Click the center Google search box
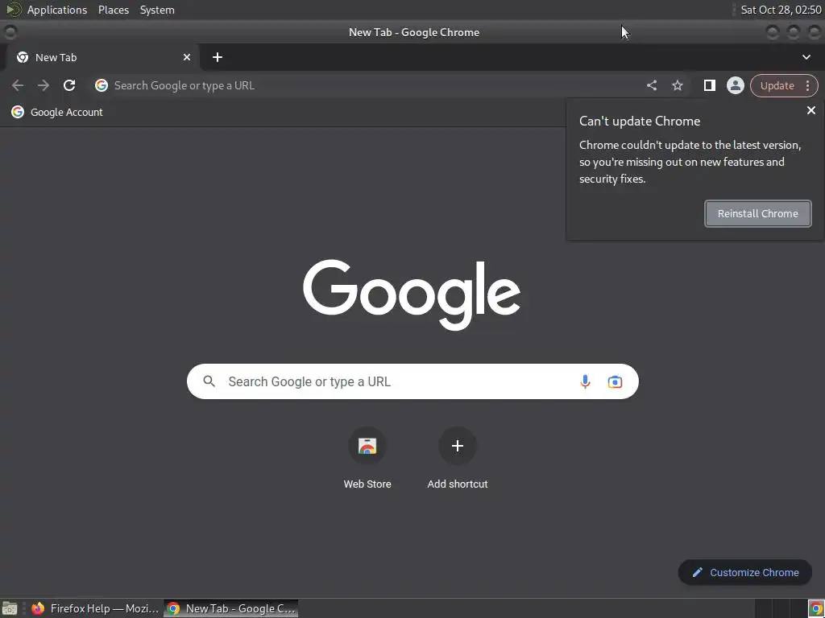825x618 pixels. [412, 381]
